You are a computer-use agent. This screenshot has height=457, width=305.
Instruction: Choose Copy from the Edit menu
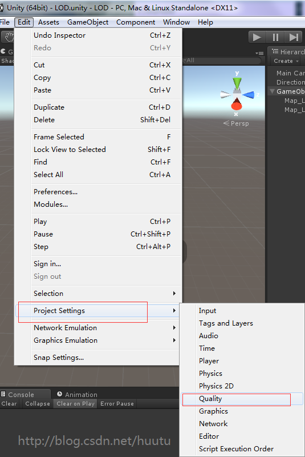pyautogui.click(x=97, y=78)
